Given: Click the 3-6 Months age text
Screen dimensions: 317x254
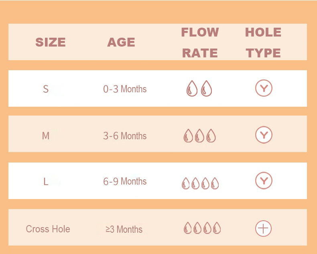Looking at the screenshot, I should pos(125,136).
